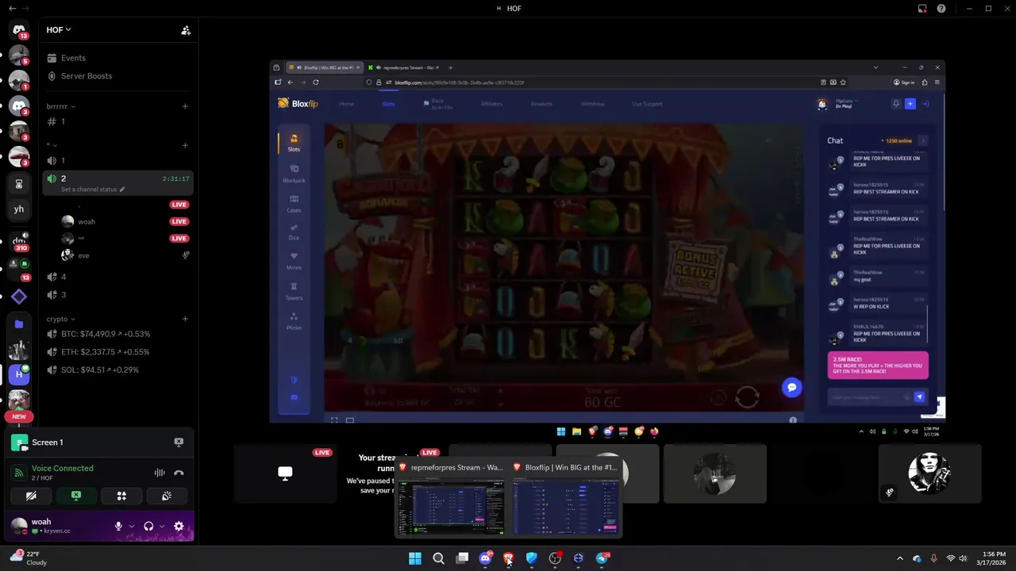Mute the microphone in user panel
This screenshot has width=1016, height=571.
point(118,527)
